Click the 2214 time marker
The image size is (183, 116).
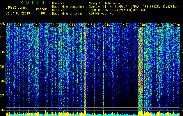click(72, 25)
